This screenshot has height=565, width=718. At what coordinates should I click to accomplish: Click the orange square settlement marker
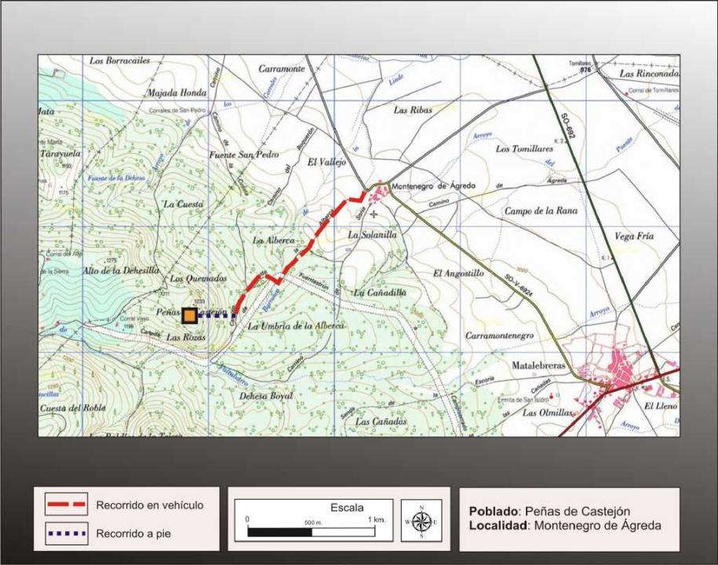tap(190, 316)
